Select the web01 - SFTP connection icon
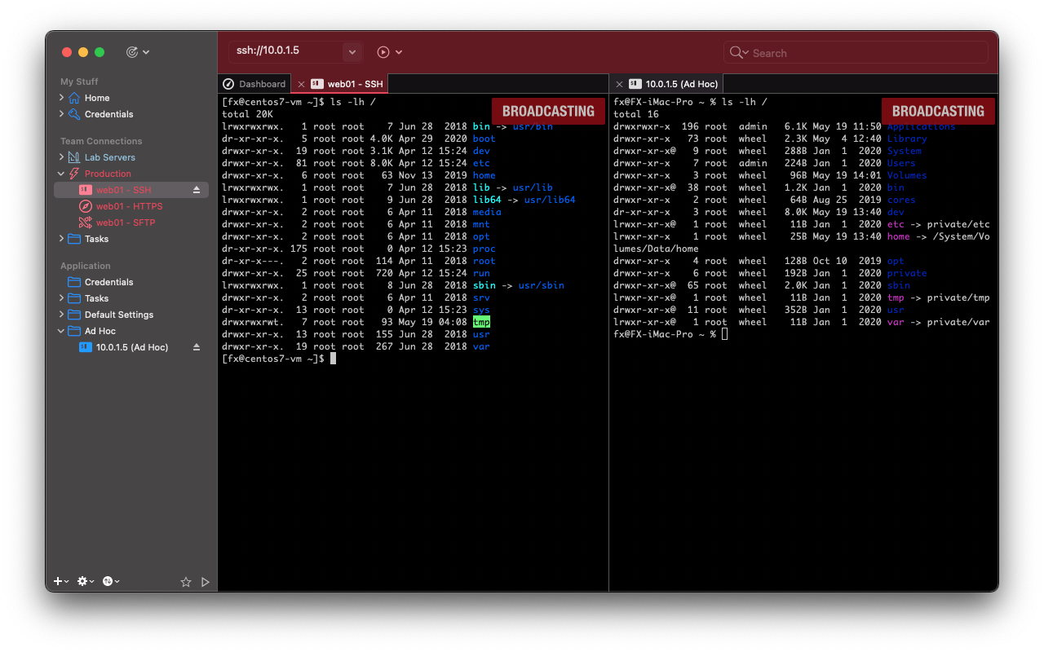This screenshot has height=652, width=1044. point(85,222)
